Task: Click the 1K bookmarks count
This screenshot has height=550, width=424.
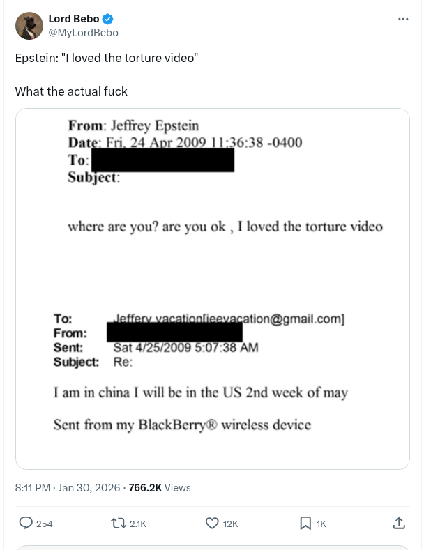Action: tap(321, 524)
